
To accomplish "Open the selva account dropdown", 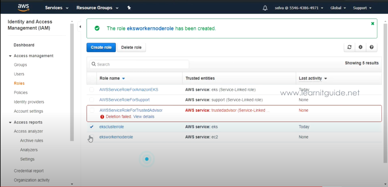I will pyautogui.click(x=299, y=8).
